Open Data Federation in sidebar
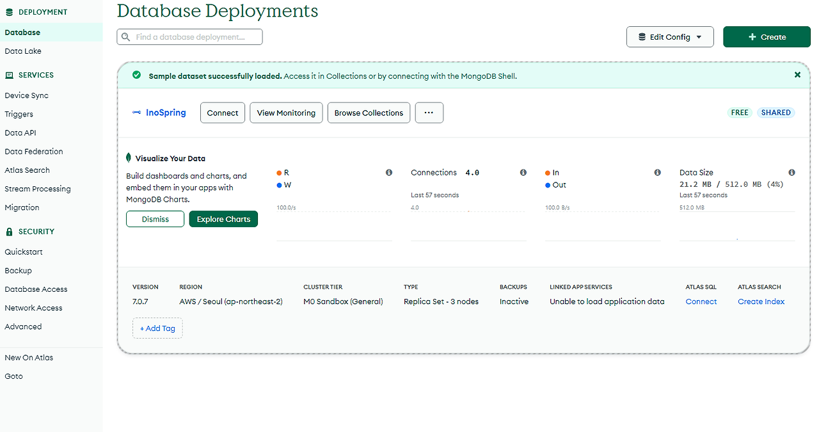This screenshot has width=819, height=432. 34,152
